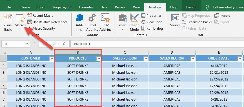Open the ORDER DATE filter dropdown
This screenshot has height=107, width=244.
tap(240, 59)
